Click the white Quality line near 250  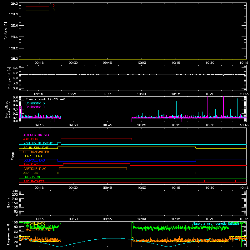pyautogui.click(x=132, y=194)
